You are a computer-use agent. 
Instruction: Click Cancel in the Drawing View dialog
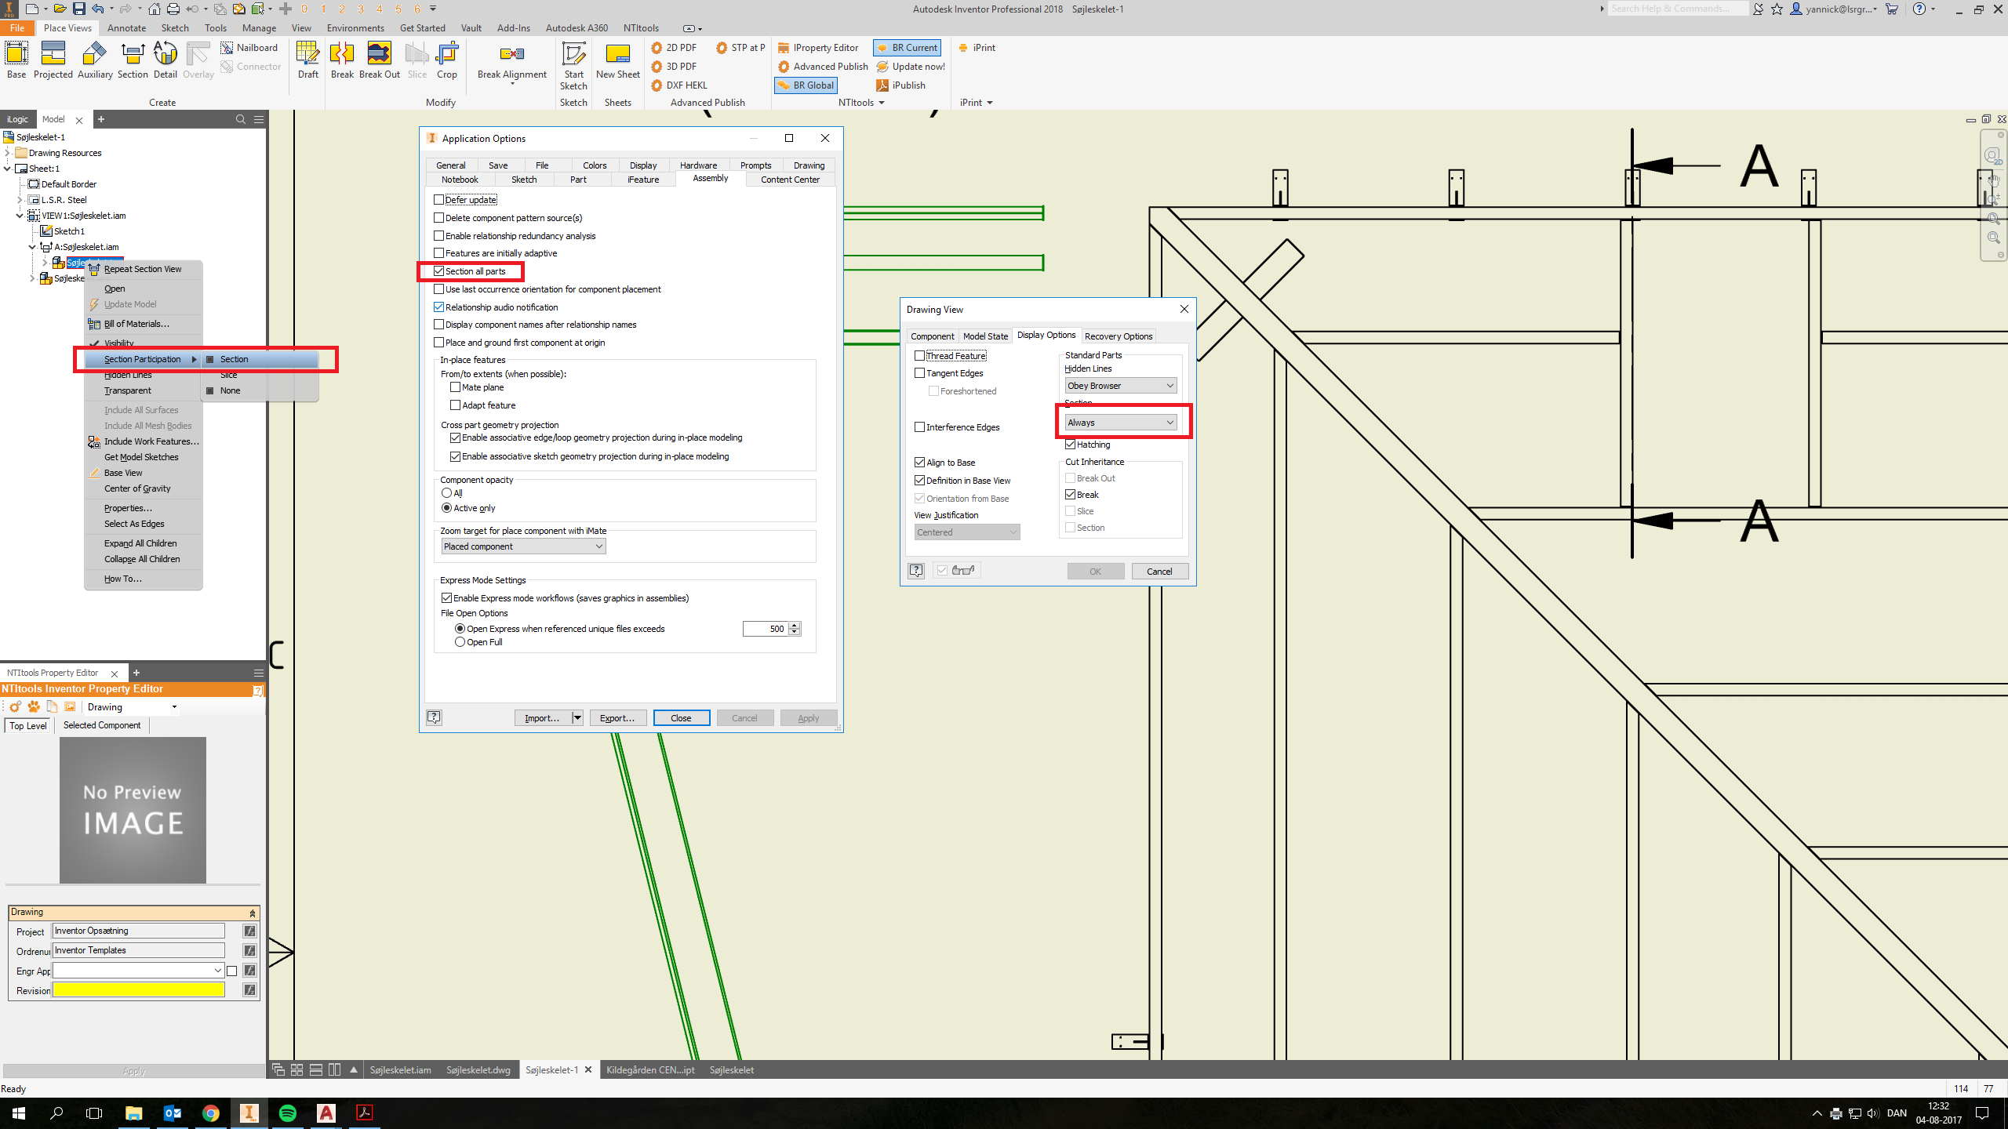1159,571
